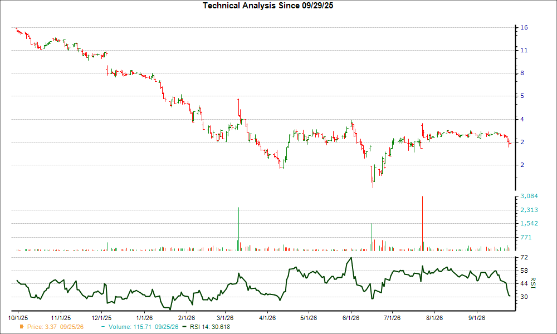The width and height of the screenshot is (557, 334).
Task: Click the 771 volume axis label
Action: (526, 238)
